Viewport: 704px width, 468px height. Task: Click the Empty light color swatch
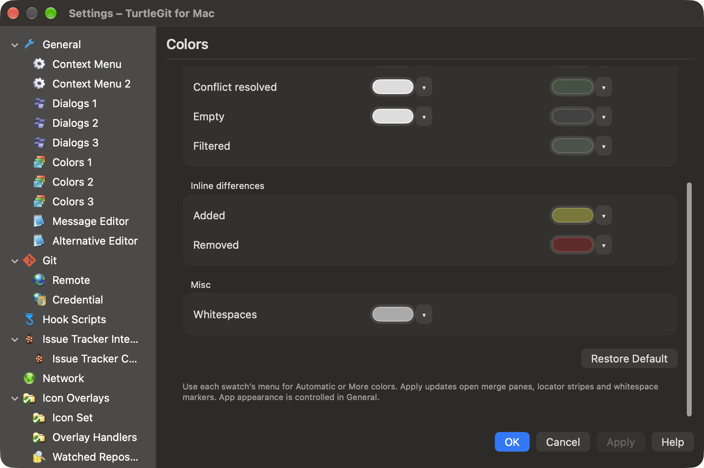point(393,116)
